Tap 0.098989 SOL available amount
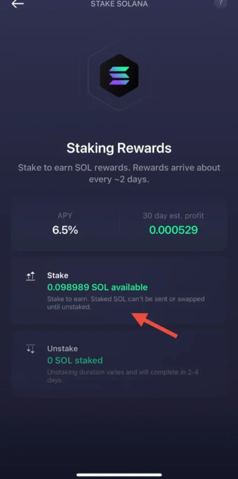 pos(97,287)
